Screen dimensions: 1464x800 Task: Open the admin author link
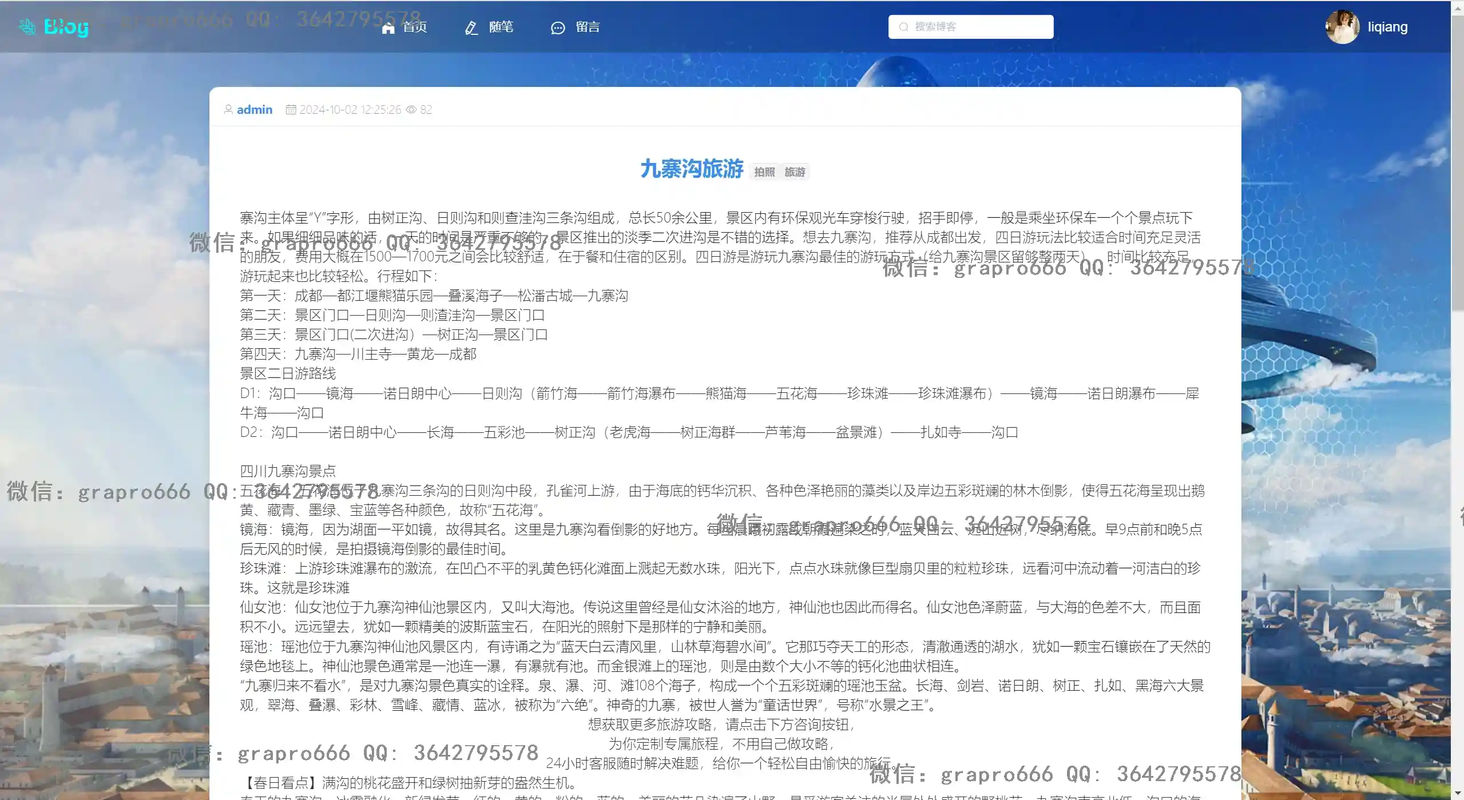(255, 109)
